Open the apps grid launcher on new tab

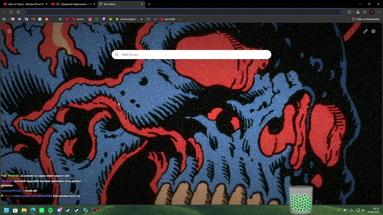tap(10, 31)
